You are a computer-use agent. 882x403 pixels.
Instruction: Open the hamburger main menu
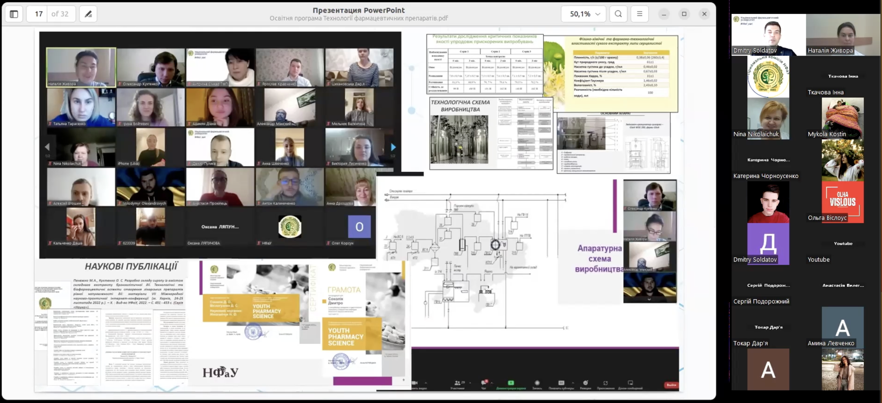639,14
